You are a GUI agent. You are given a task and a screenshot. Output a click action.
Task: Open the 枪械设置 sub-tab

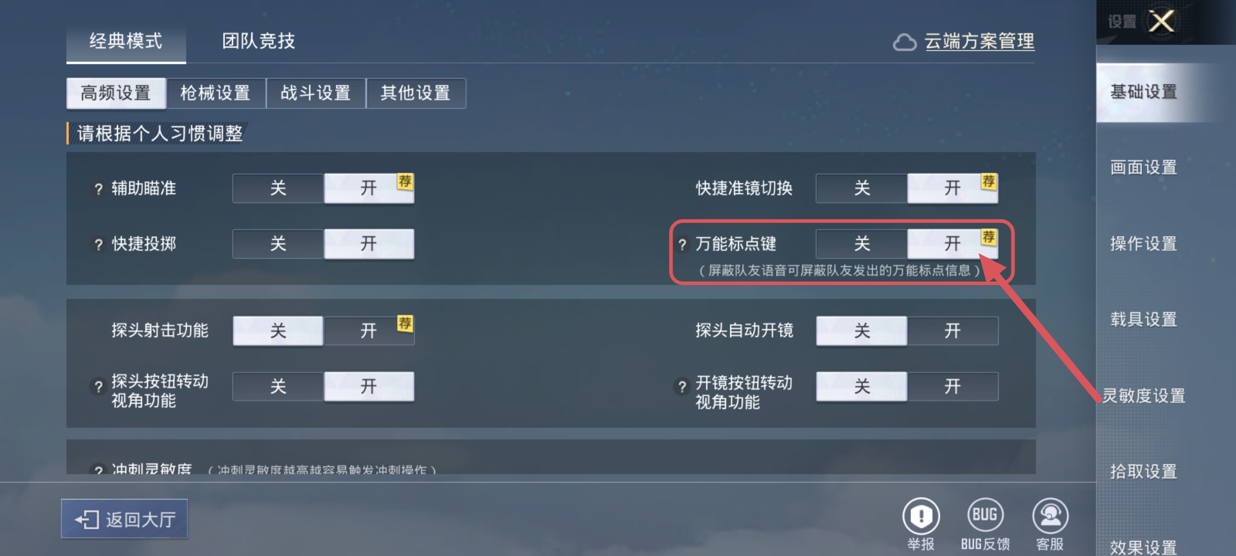click(216, 93)
